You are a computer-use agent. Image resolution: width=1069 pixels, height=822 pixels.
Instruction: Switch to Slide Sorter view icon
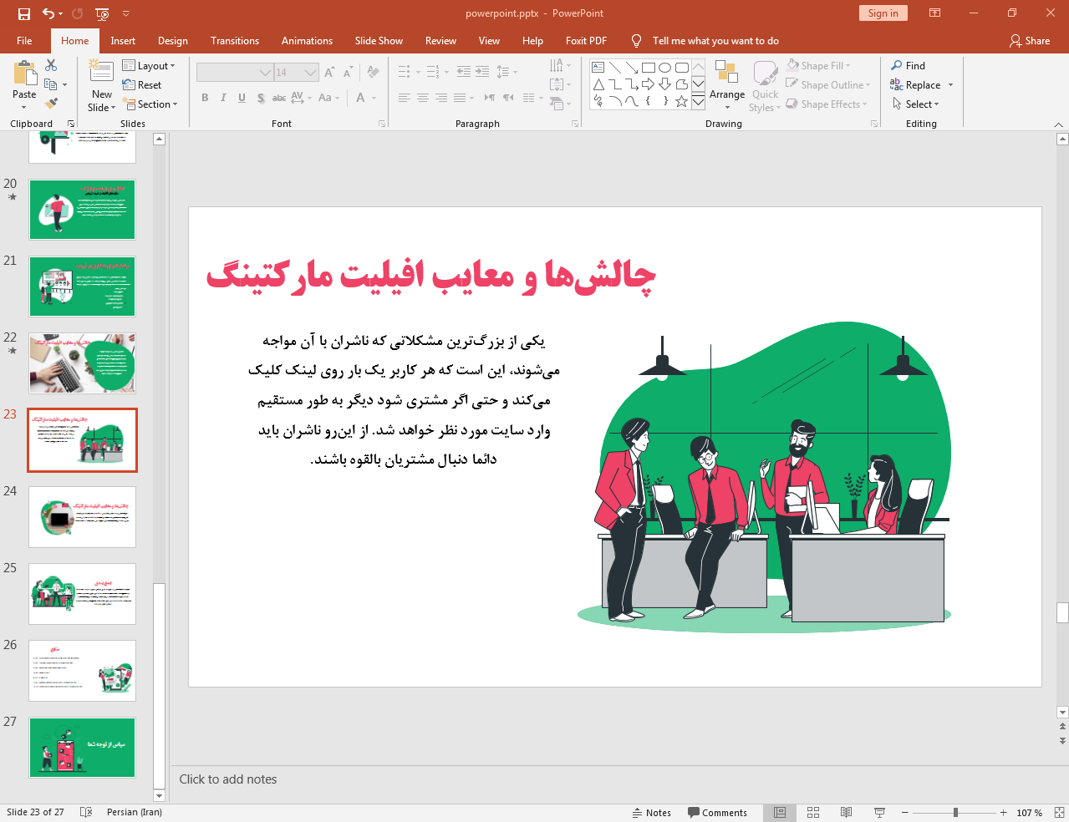coord(813,813)
